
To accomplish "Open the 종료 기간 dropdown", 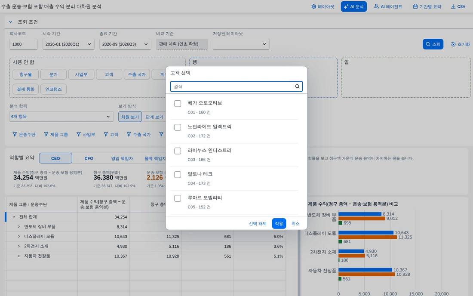I will [x=125, y=44].
